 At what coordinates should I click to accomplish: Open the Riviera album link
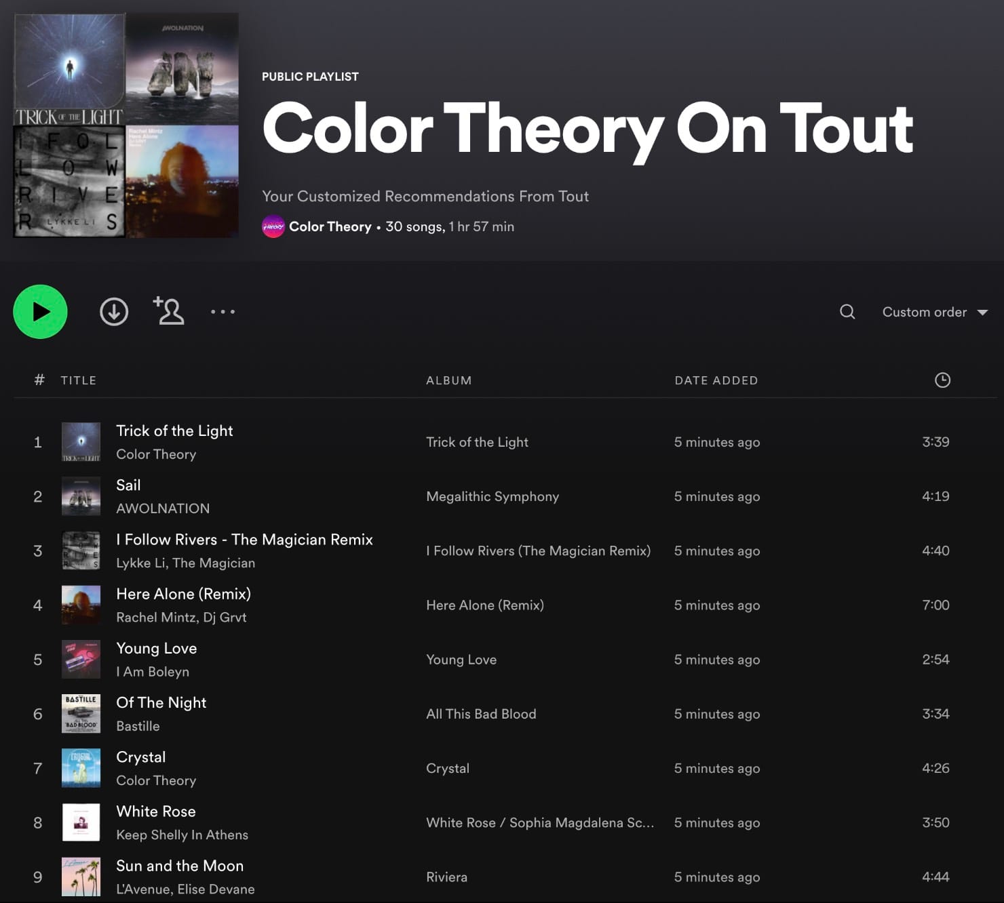coord(446,877)
